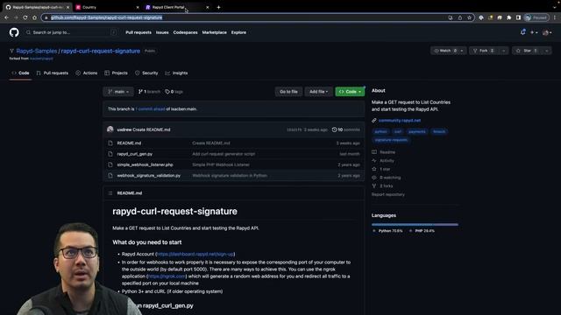Screen dimensions: 561x315
Task: Open the dashboard.rapyd.net sign-up link
Action: [195, 254]
